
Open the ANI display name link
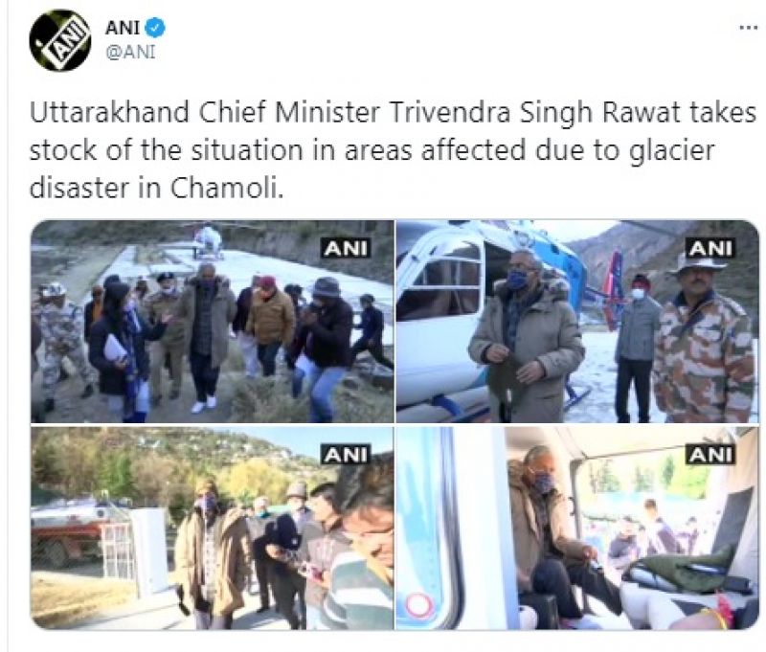point(123,28)
